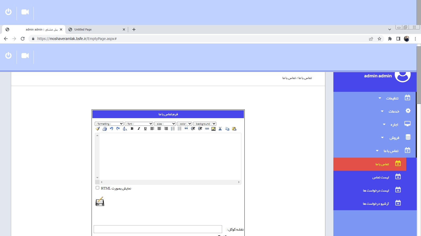Save the form with floppy disk icon
The image size is (421, 236).
pyautogui.click(x=100, y=202)
